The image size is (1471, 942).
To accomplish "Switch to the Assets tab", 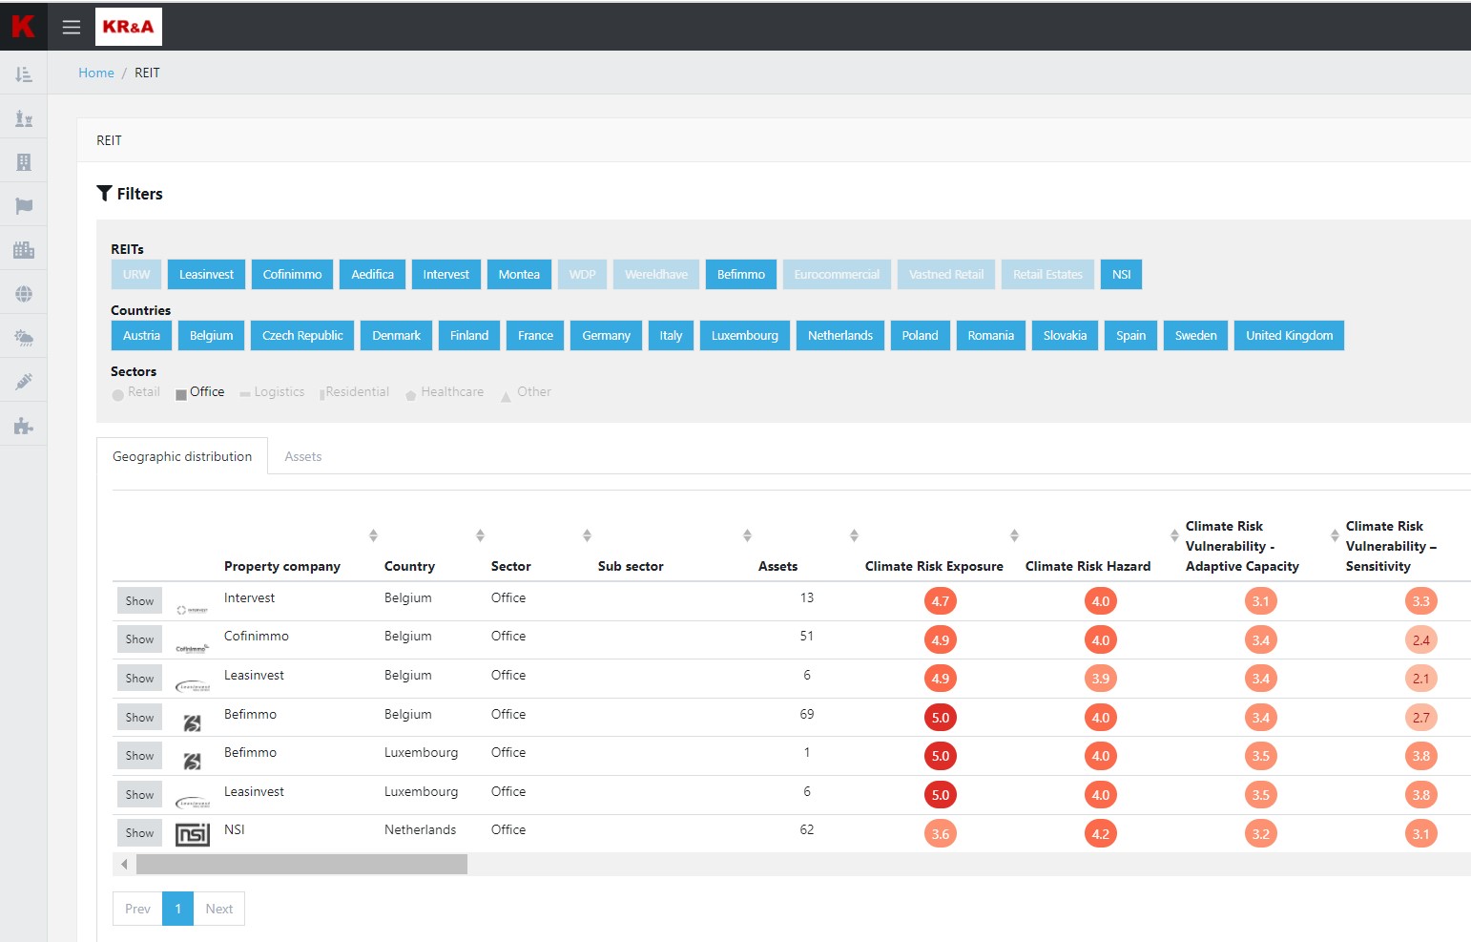I will click(302, 456).
